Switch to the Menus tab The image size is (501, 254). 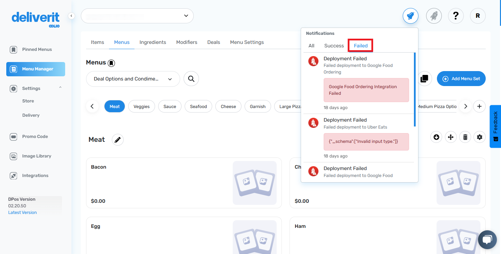coord(122,42)
